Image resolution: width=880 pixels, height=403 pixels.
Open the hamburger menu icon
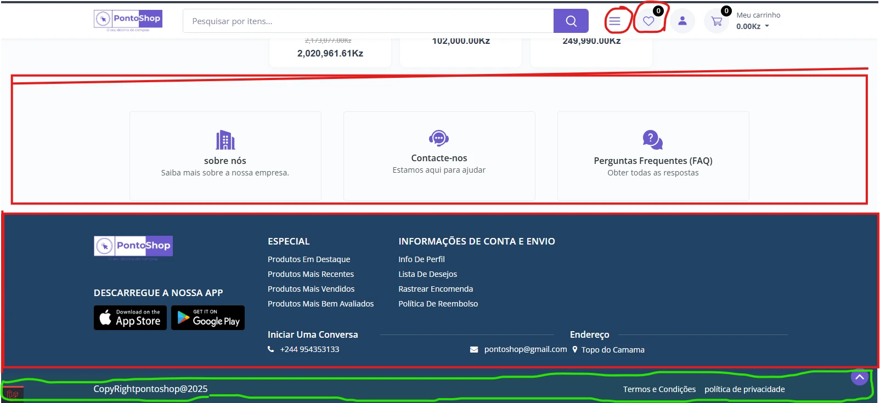[614, 21]
